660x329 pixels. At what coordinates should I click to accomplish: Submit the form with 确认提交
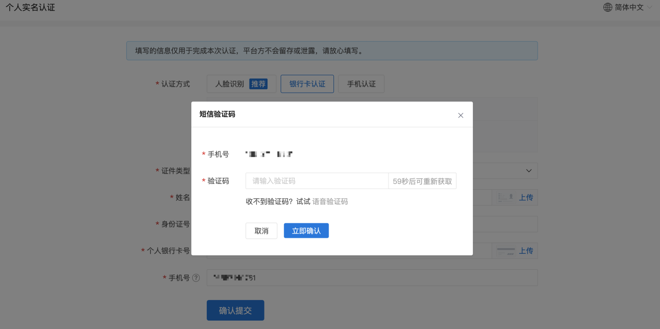235,310
